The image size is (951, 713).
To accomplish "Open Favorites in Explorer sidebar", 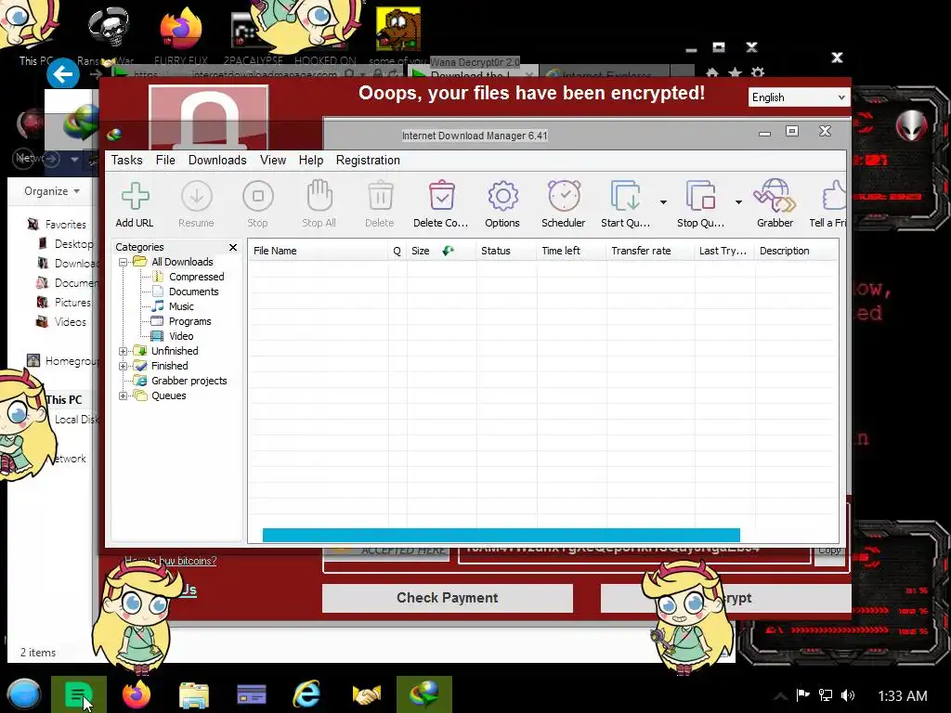I will tap(65, 225).
